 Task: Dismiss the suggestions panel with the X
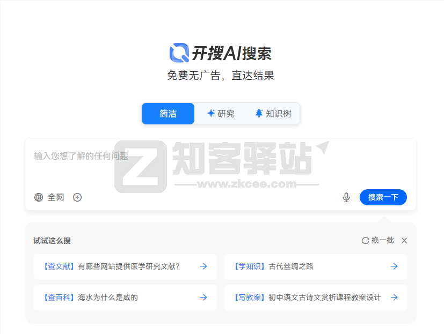tap(404, 241)
